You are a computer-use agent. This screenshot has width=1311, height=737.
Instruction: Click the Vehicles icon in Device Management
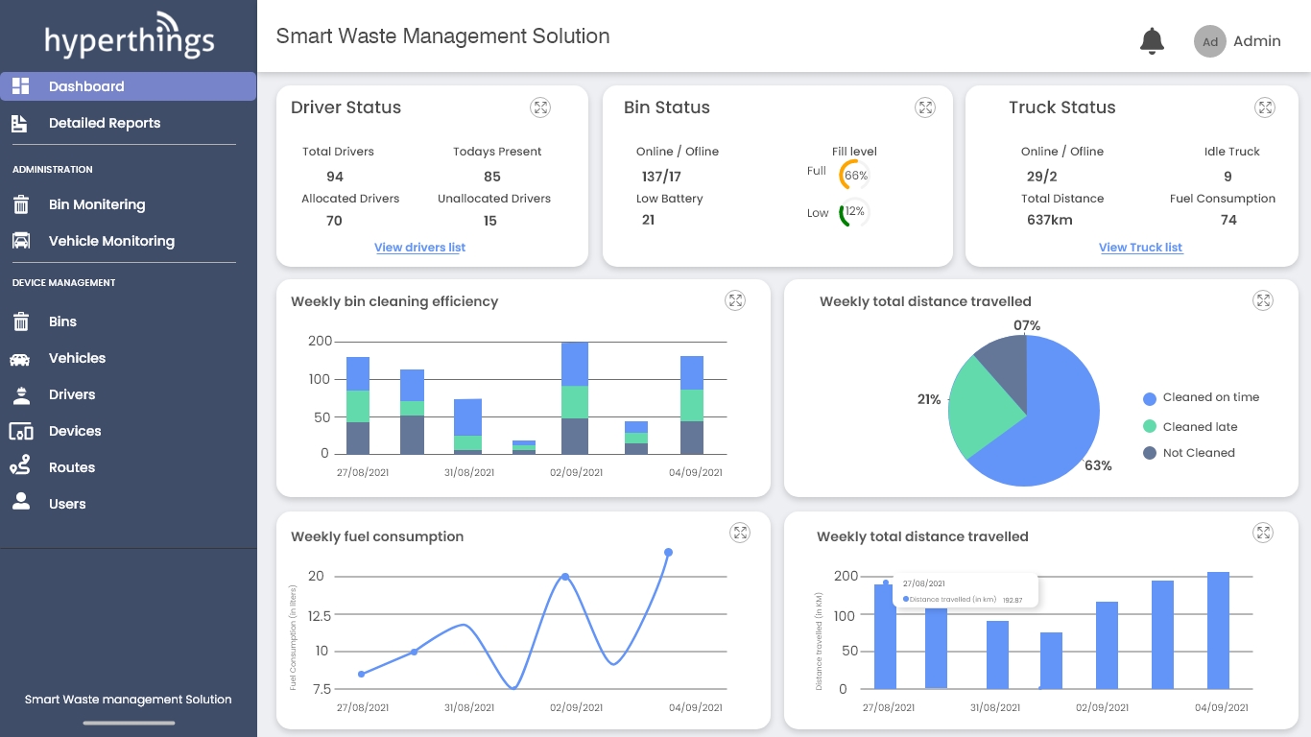20,359
